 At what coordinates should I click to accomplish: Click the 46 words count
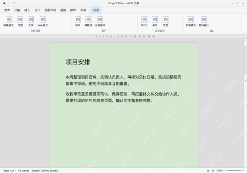coord(24,171)
